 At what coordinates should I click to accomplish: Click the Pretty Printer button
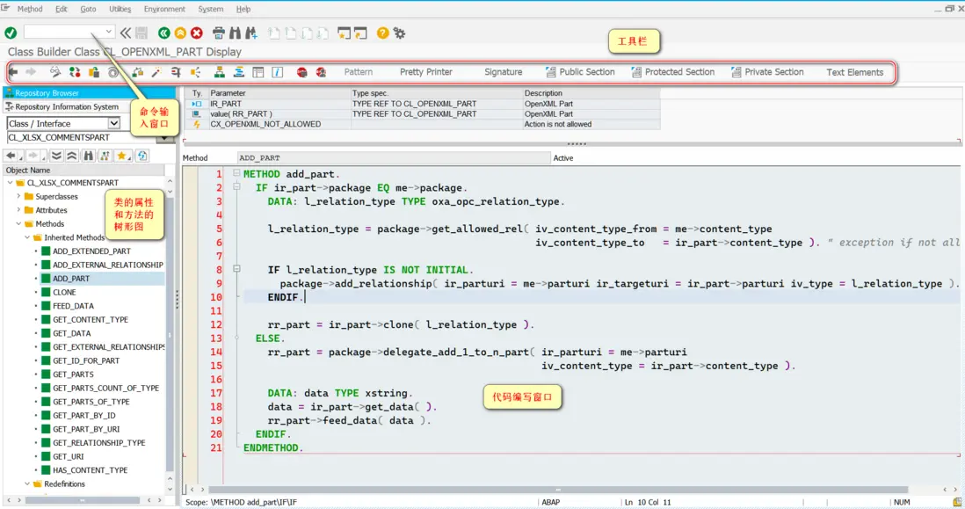(425, 72)
